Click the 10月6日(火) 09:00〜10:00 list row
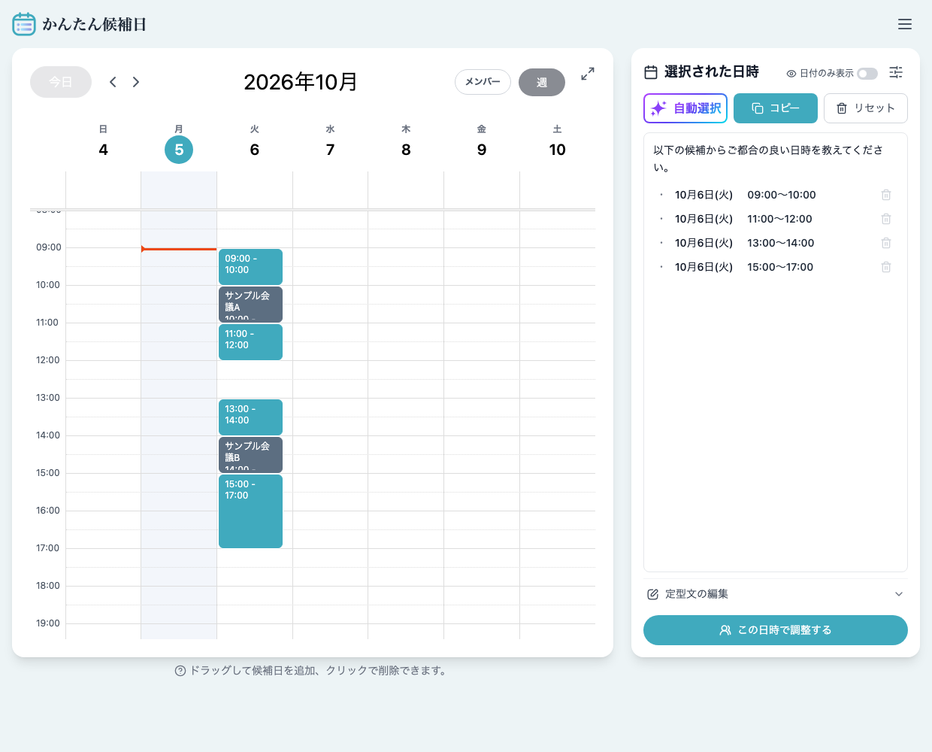 [776, 195]
